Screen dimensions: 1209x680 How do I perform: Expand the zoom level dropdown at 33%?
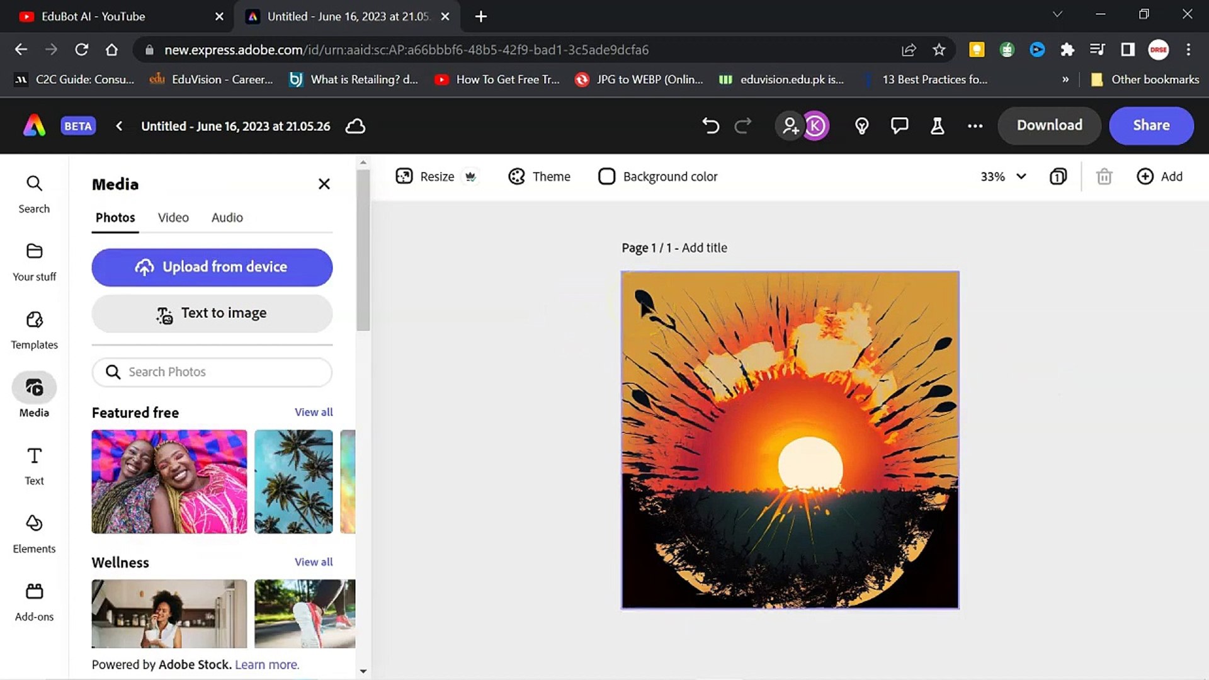click(x=1002, y=176)
